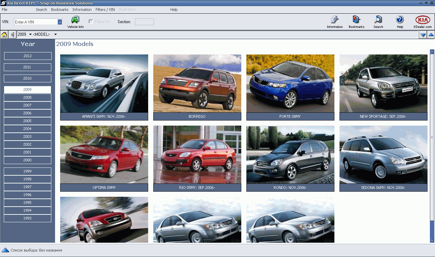435x257 pixels.
Task: Click the RONDO: NOV.2006- caption label
Action: pyautogui.click(x=290, y=188)
